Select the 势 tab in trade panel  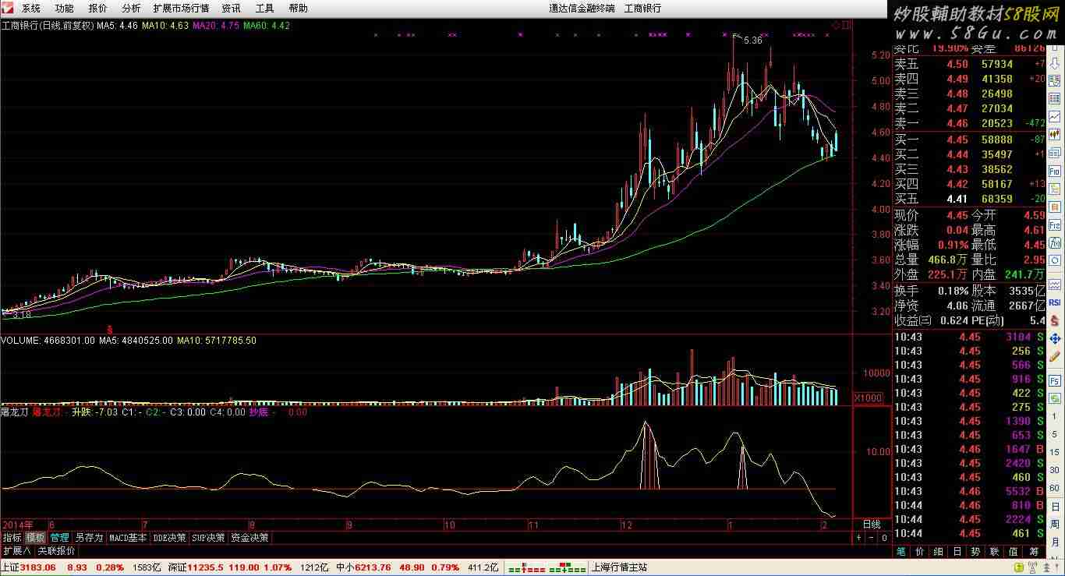coord(975,551)
